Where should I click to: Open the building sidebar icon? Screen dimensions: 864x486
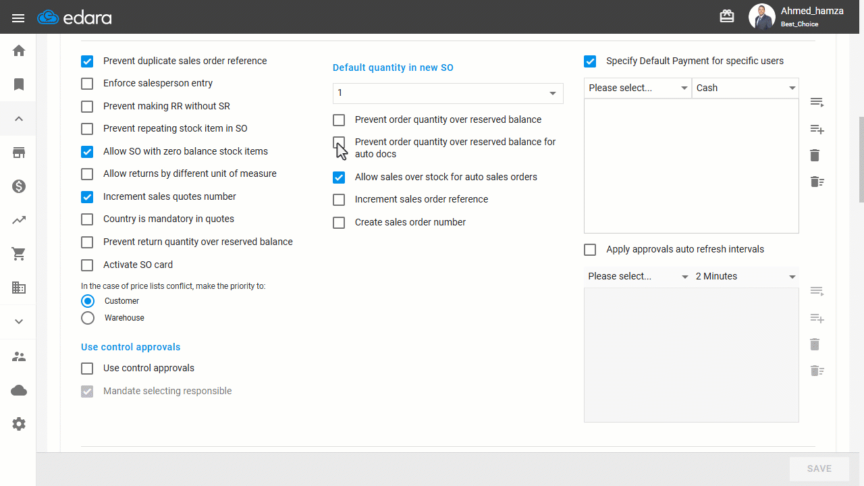(x=19, y=288)
